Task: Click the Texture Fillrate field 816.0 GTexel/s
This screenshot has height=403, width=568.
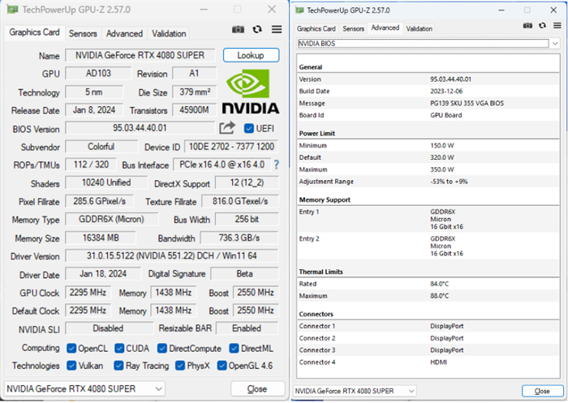Action: (240, 201)
